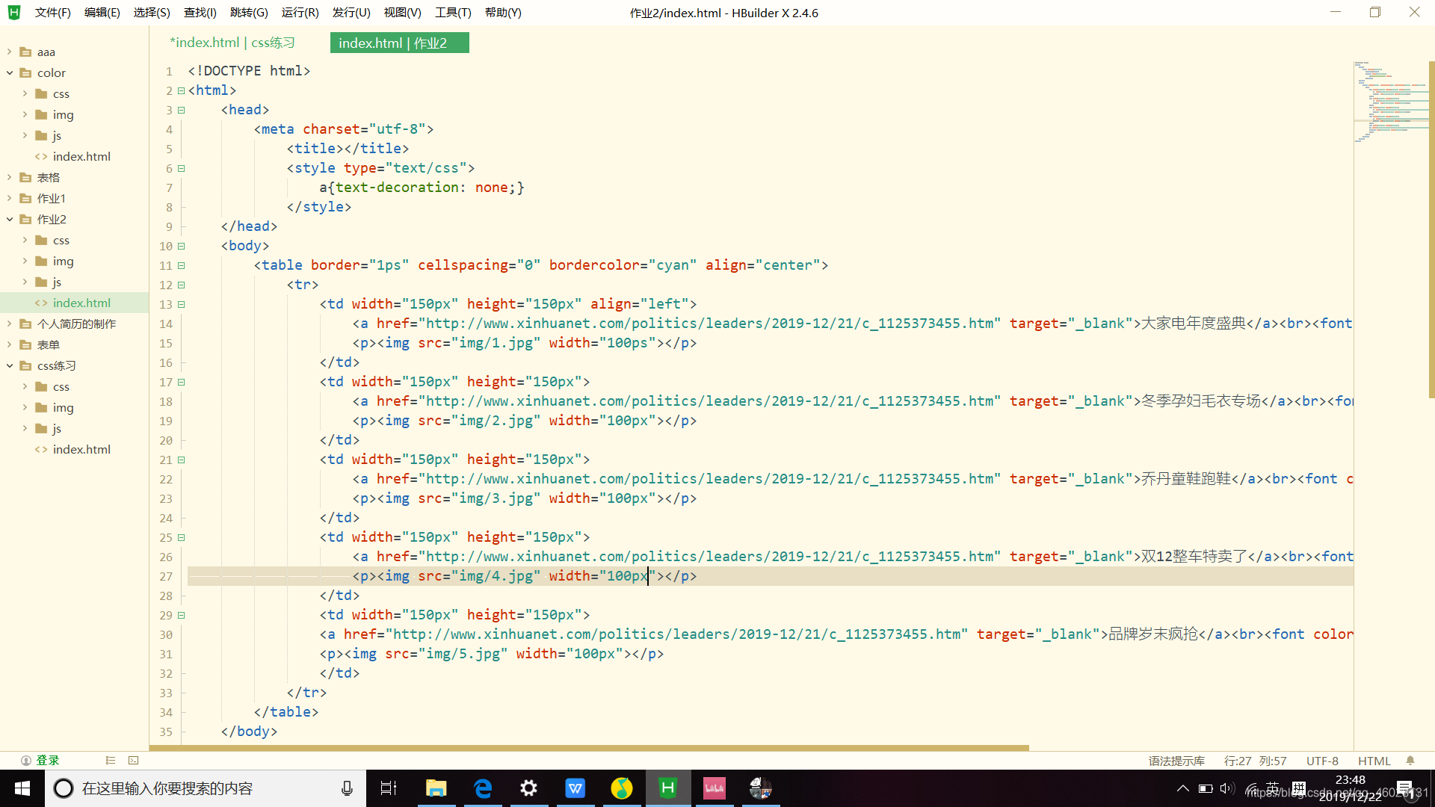Open the document outline list icon
This screenshot has height=807, width=1435.
(110, 761)
